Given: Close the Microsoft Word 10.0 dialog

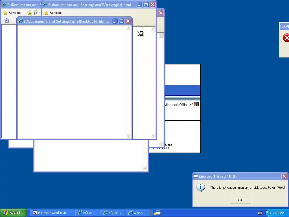Looking at the screenshot, I should click(x=284, y=176).
